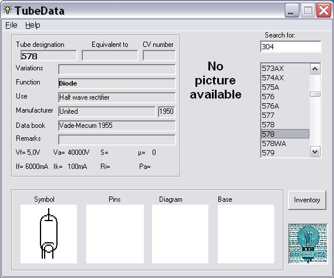
Task: Click the scroll up arrow in tube list
Action: (315, 69)
